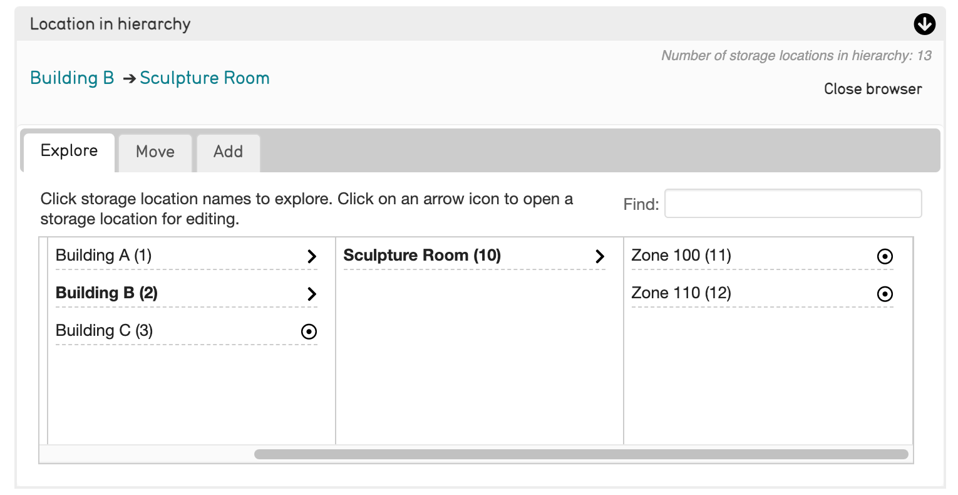Switch to the Move tab
958x495 pixels.
tap(155, 152)
